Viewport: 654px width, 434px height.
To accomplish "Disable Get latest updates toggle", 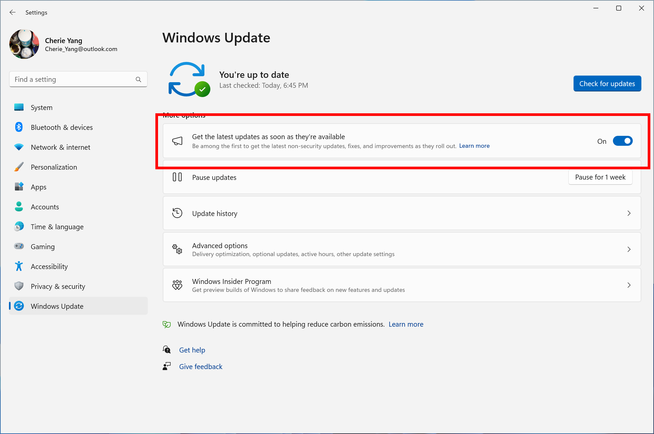I will [x=623, y=141].
